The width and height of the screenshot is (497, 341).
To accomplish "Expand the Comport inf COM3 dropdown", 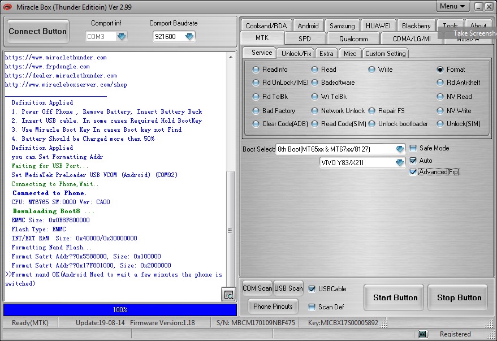I will click(x=122, y=36).
